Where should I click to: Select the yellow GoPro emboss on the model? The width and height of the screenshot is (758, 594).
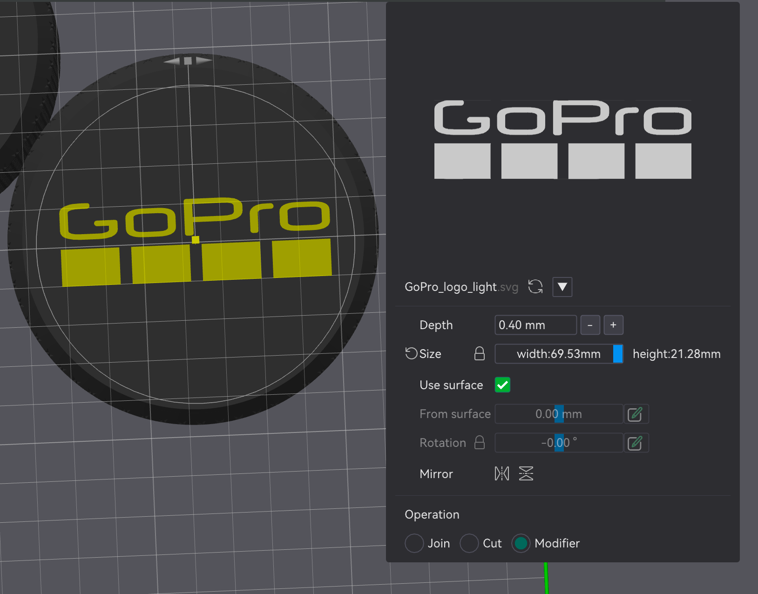point(195,242)
